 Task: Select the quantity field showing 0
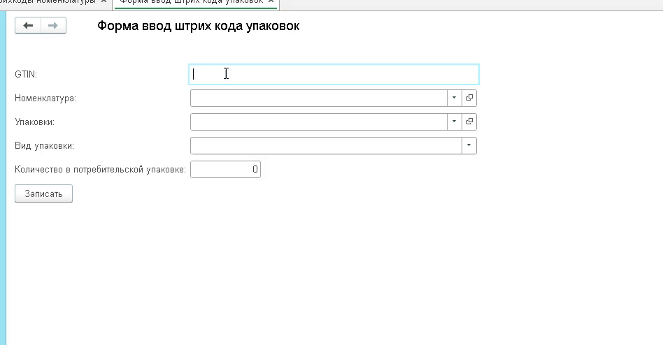(x=225, y=169)
